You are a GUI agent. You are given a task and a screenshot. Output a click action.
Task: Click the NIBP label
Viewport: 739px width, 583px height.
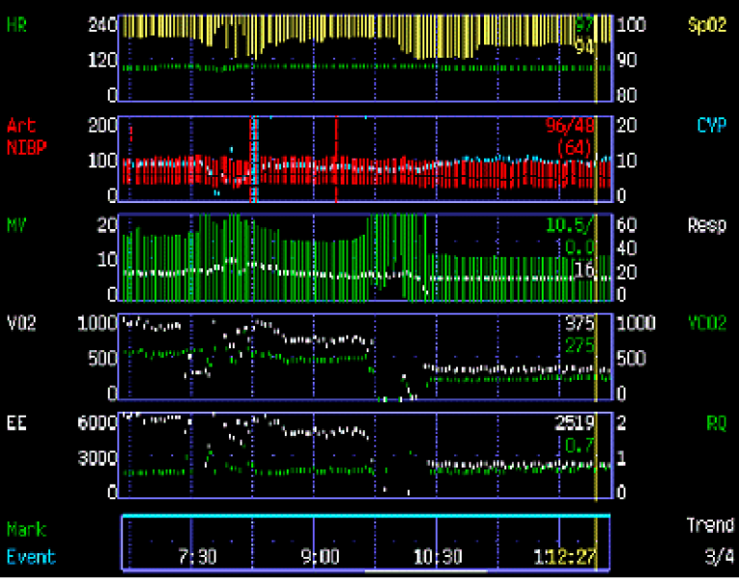click(x=27, y=147)
